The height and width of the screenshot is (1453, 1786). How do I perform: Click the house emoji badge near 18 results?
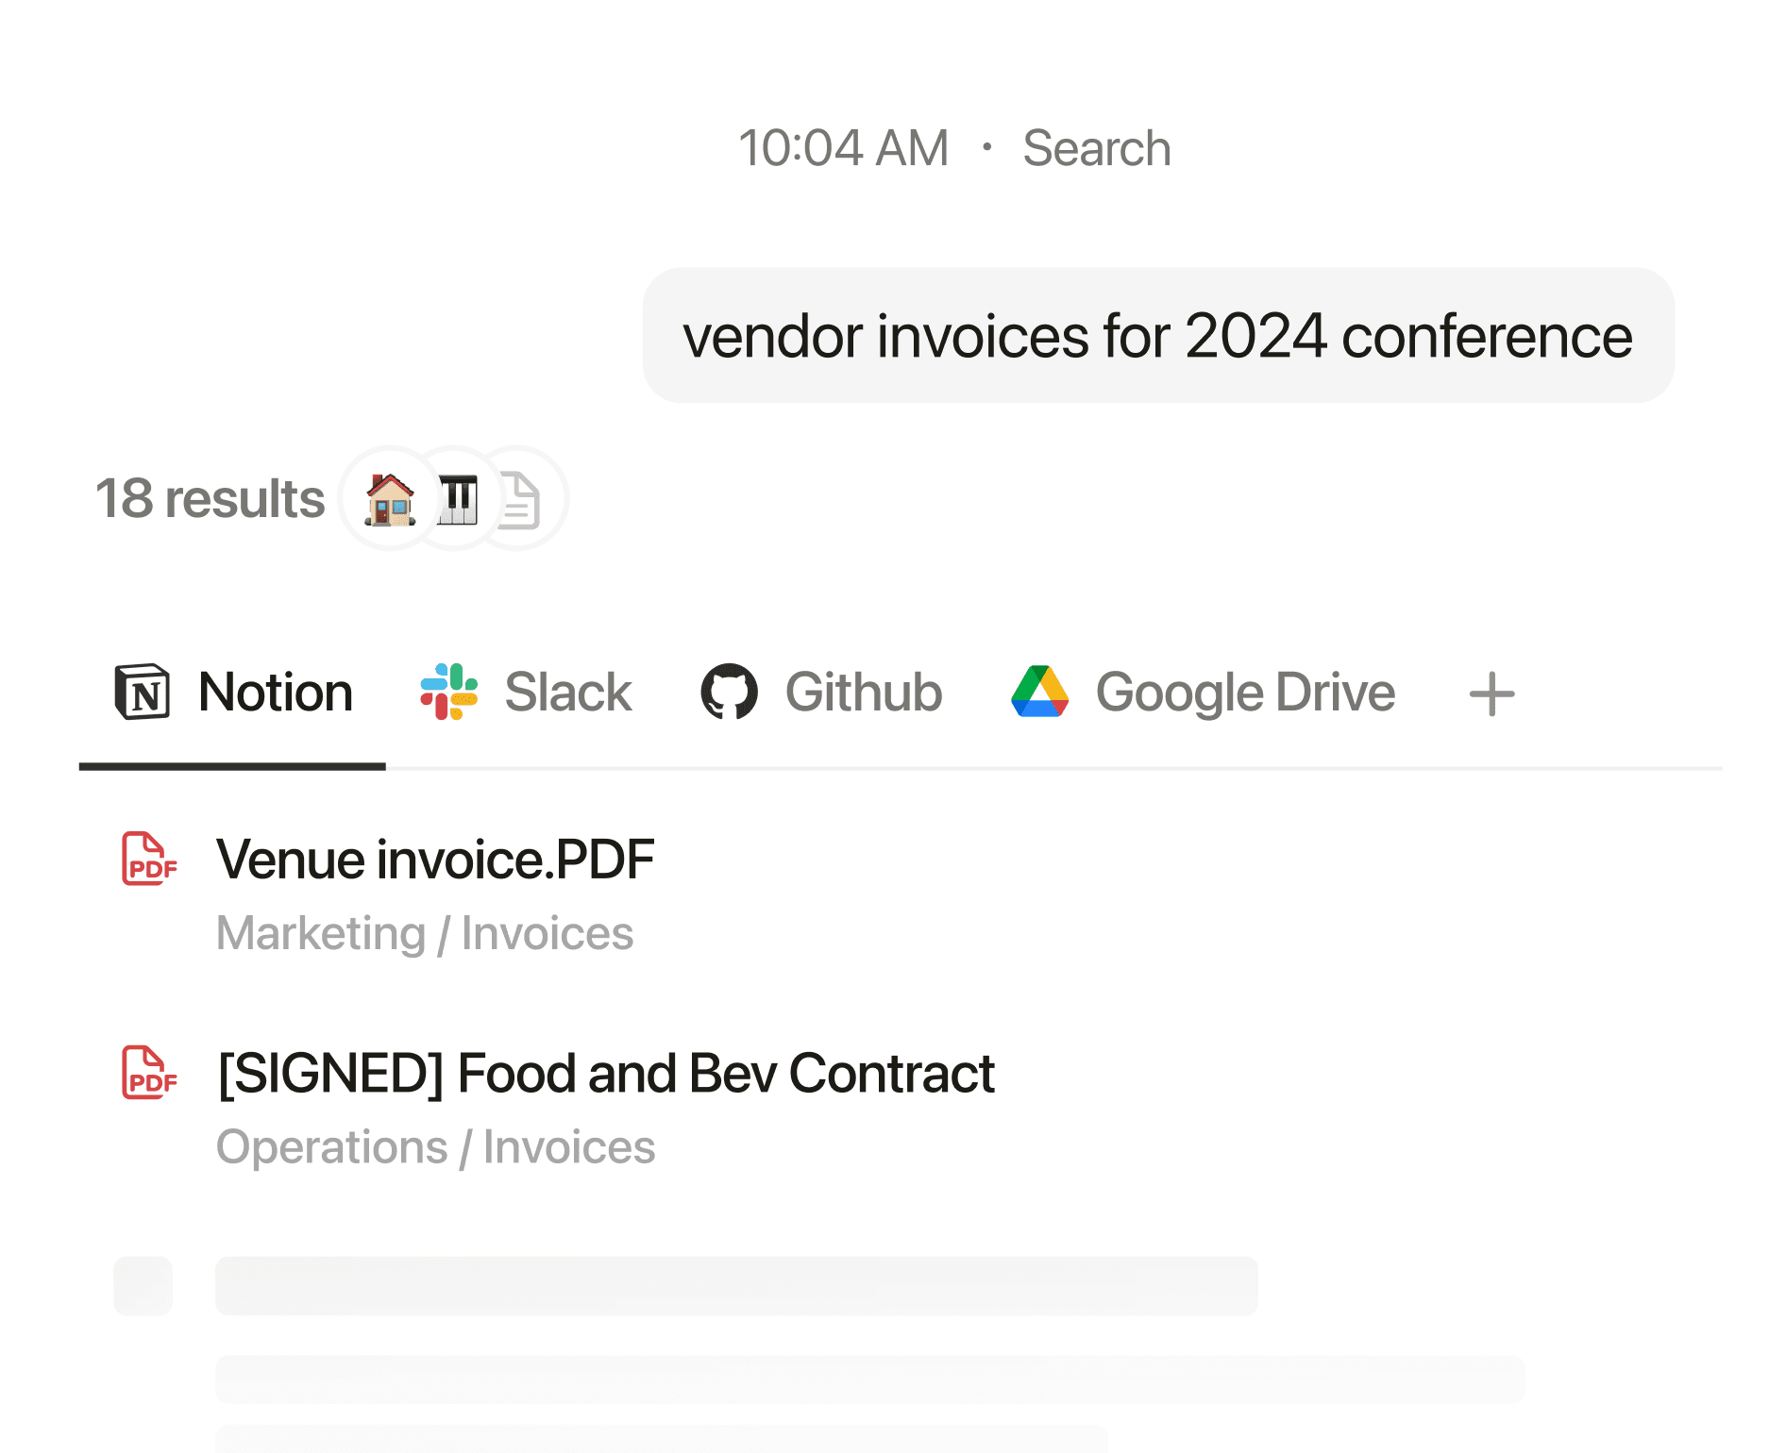point(389,500)
